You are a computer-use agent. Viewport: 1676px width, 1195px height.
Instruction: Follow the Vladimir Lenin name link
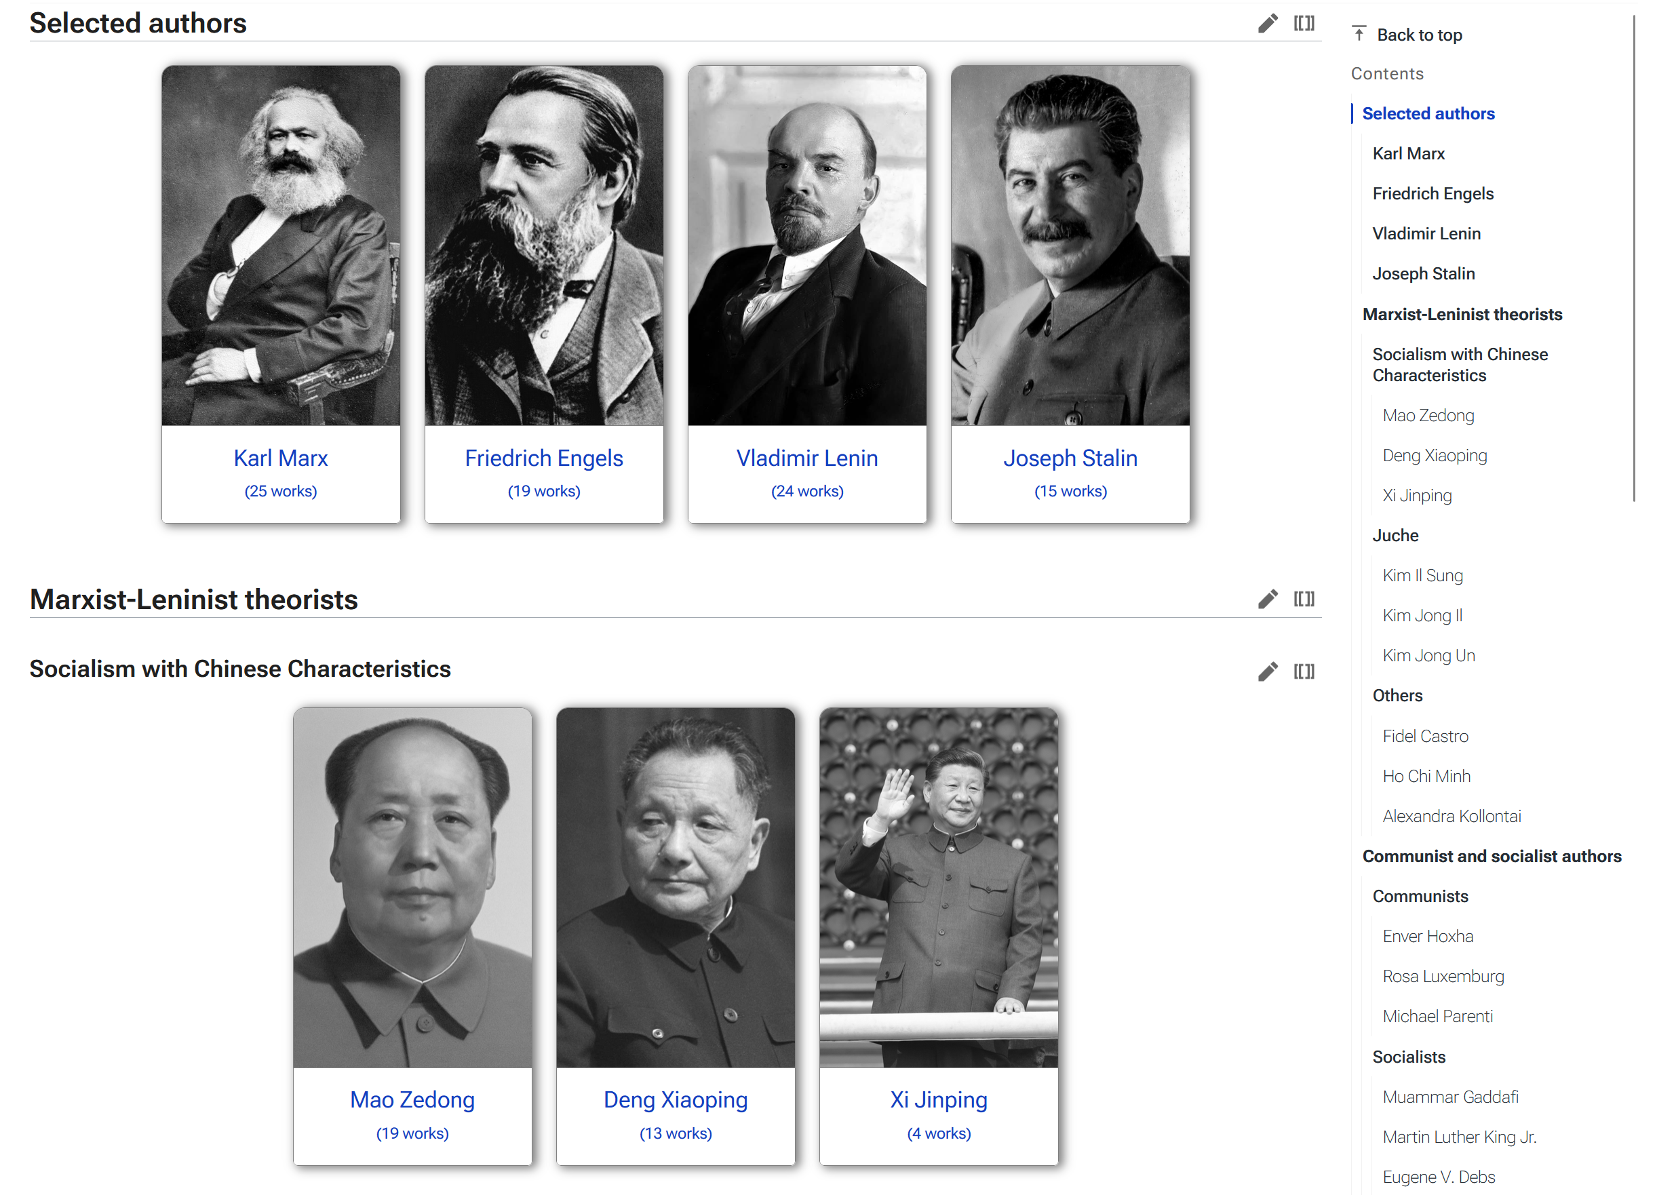807,458
